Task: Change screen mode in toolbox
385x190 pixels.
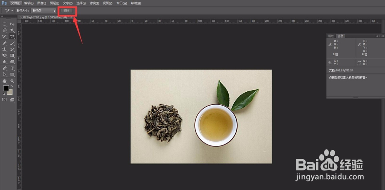Action: (12, 100)
